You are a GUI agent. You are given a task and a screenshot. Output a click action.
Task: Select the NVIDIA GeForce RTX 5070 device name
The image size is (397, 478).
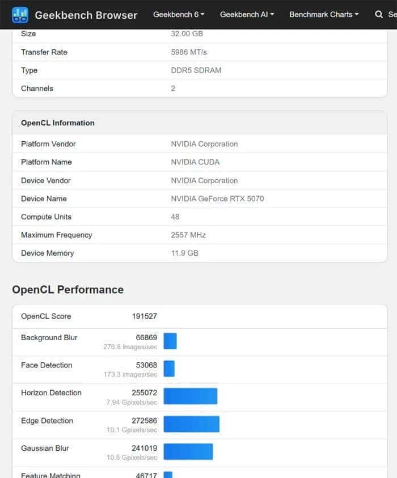tap(217, 199)
